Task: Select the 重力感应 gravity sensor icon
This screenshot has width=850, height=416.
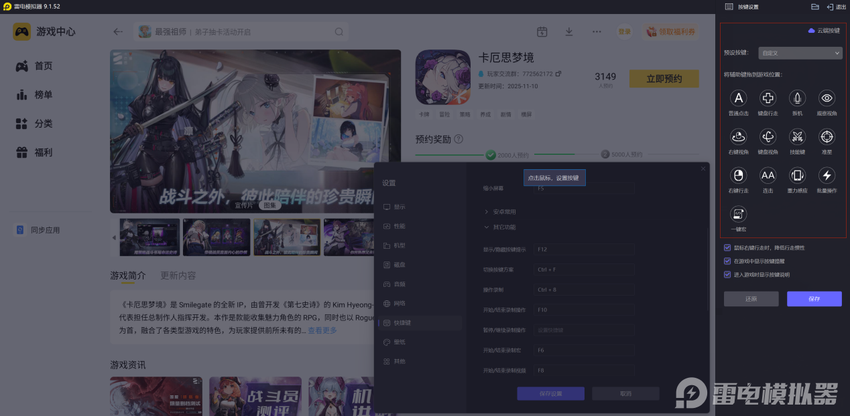Action: [x=797, y=176]
